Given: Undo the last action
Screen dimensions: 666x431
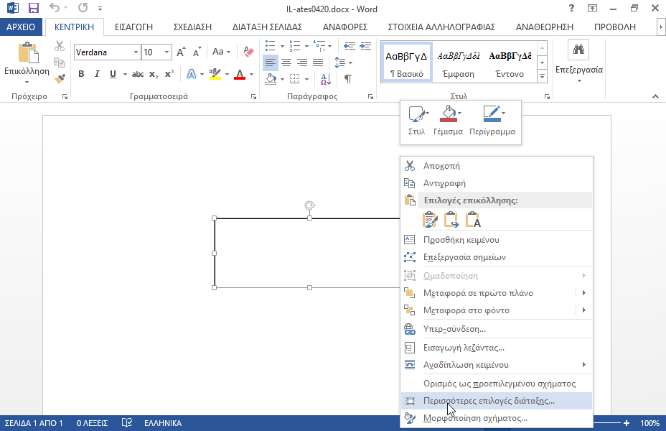Looking at the screenshot, I should pyautogui.click(x=55, y=8).
